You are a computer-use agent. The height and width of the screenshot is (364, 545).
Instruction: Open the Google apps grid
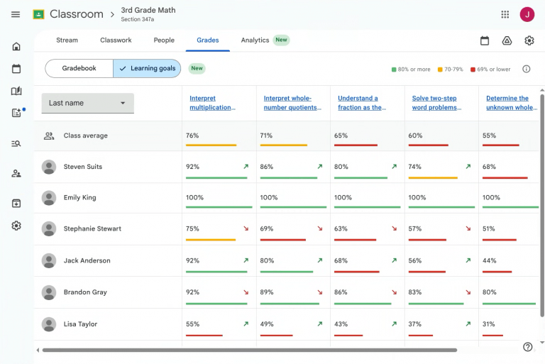[x=505, y=14]
